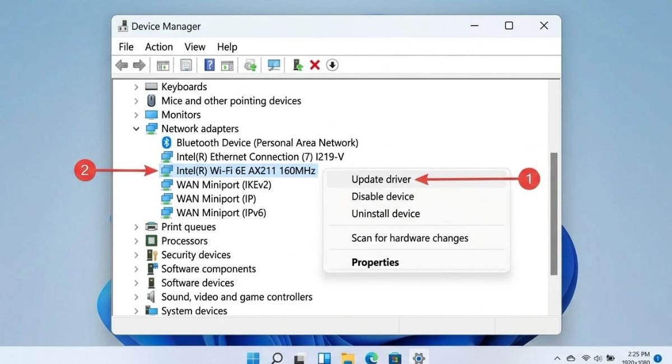
Task: Open Microsoft Store from the taskbar
Action: click(x=395, y=357)
